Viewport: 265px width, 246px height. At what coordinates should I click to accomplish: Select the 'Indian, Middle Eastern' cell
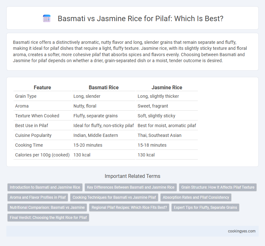tap(96, 135)
